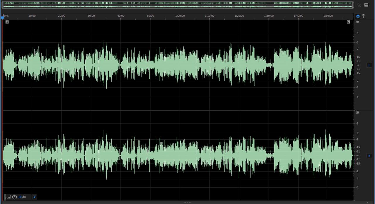Viewport: 375px width, 204px height.
Task: Click the fade out handle at waveform end
Action: [x=348, y=22]
